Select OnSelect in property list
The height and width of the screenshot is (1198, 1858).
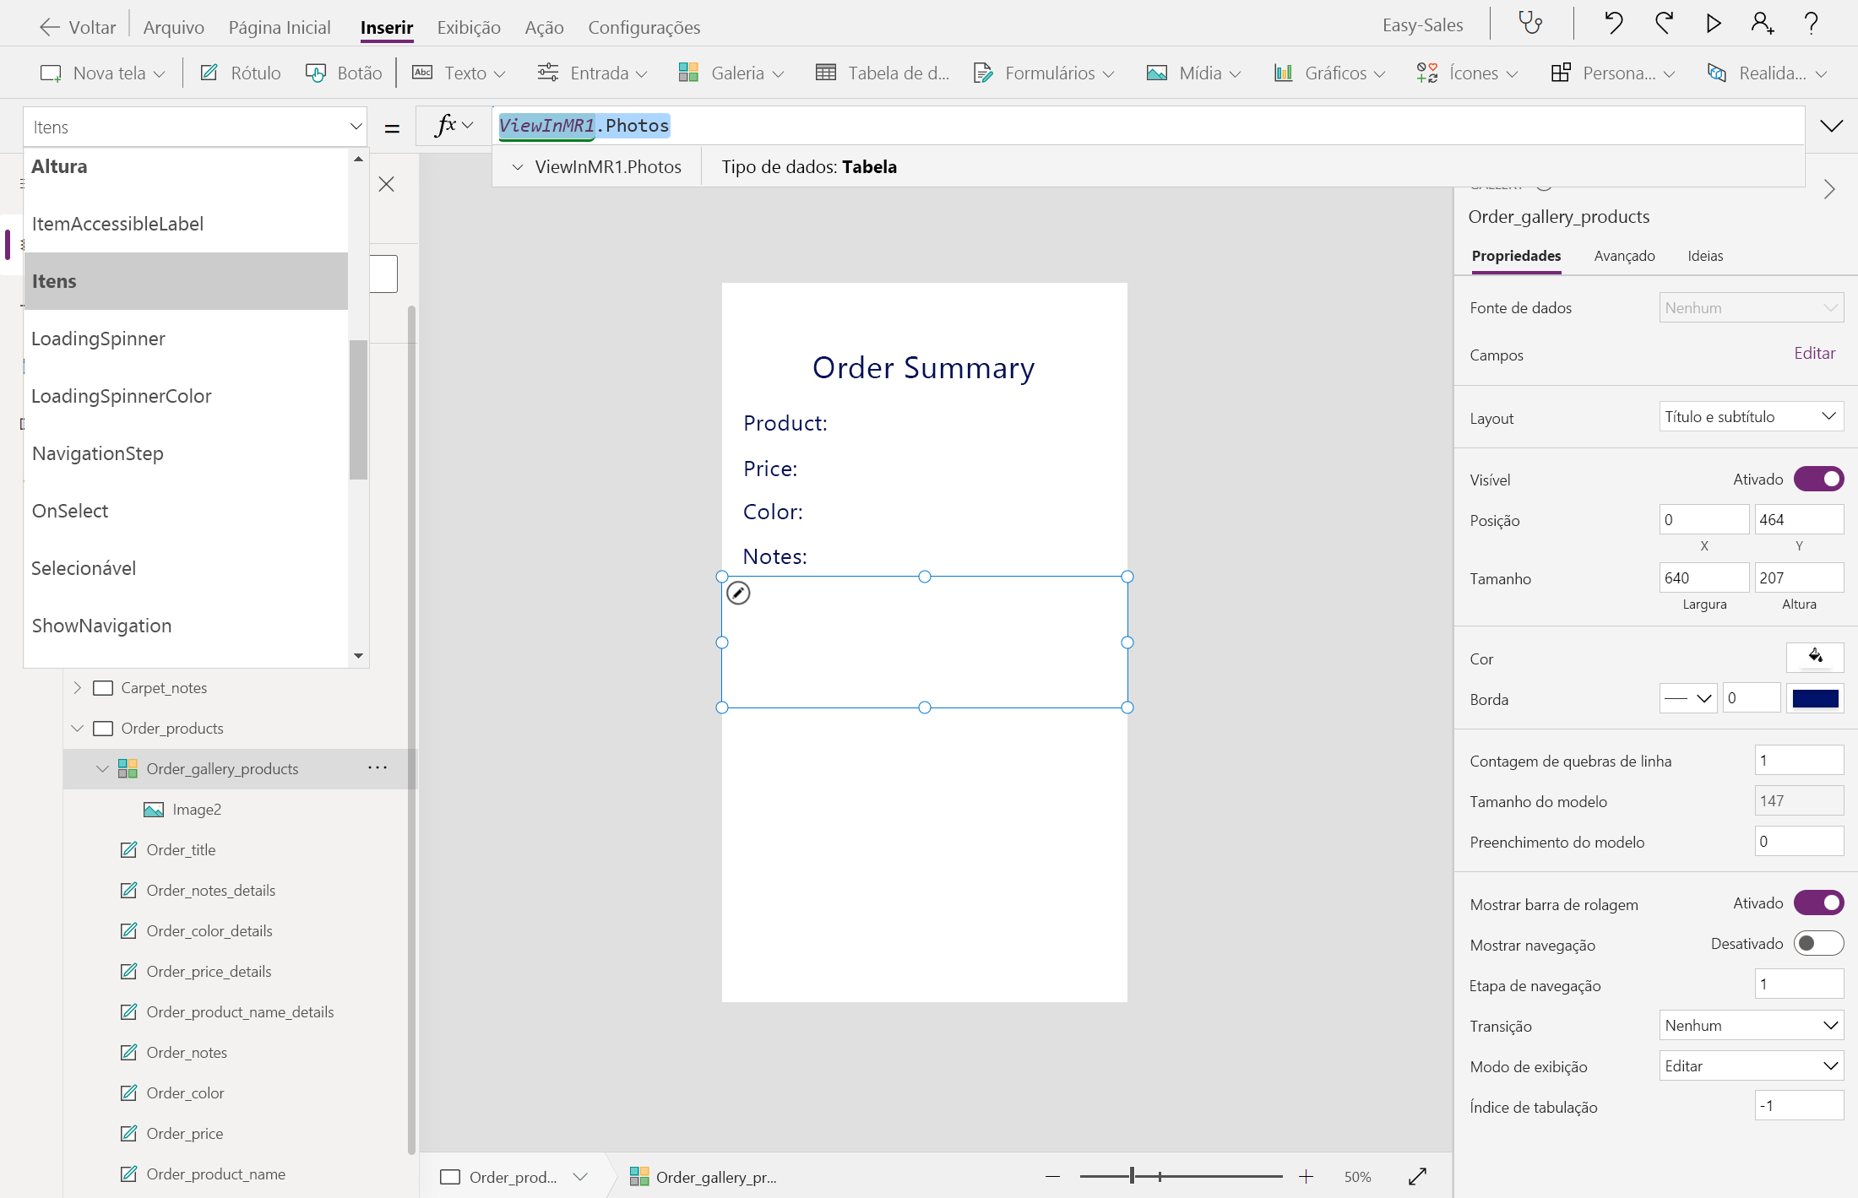pyautogui.click(x=186, y=511)
